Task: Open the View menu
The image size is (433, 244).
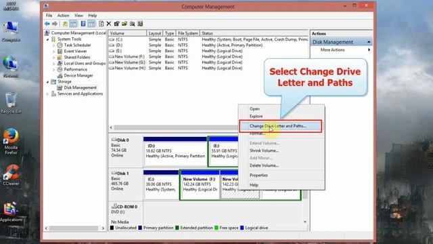Action: (78, 16)
